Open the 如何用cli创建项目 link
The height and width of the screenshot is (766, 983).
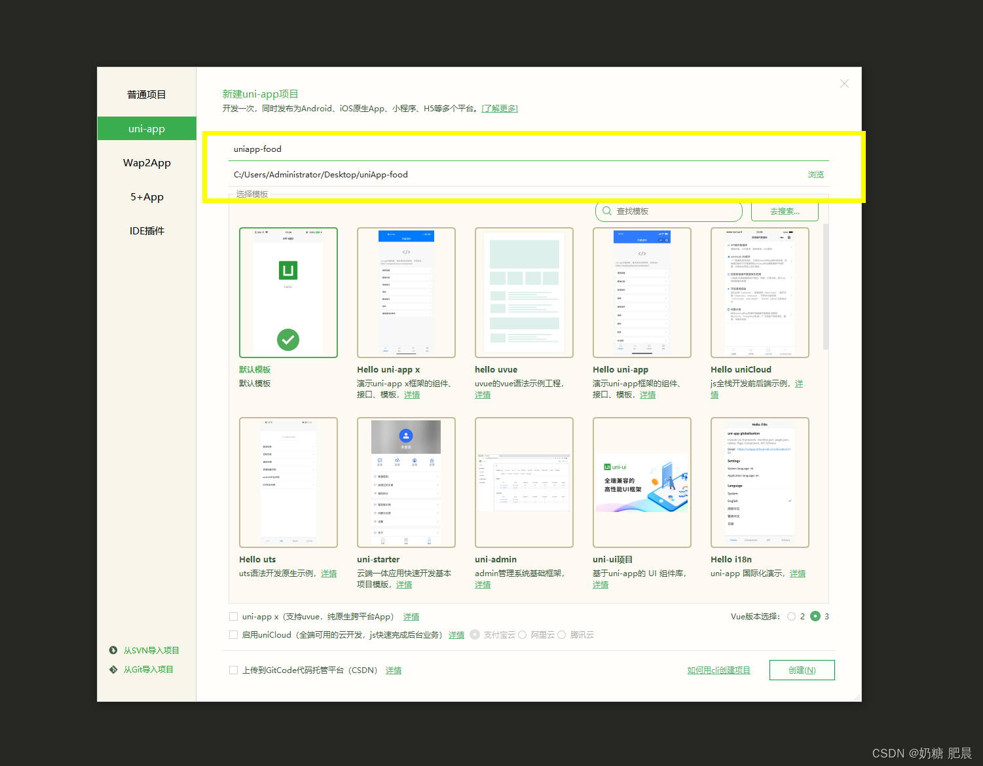(x=718, y=670)
